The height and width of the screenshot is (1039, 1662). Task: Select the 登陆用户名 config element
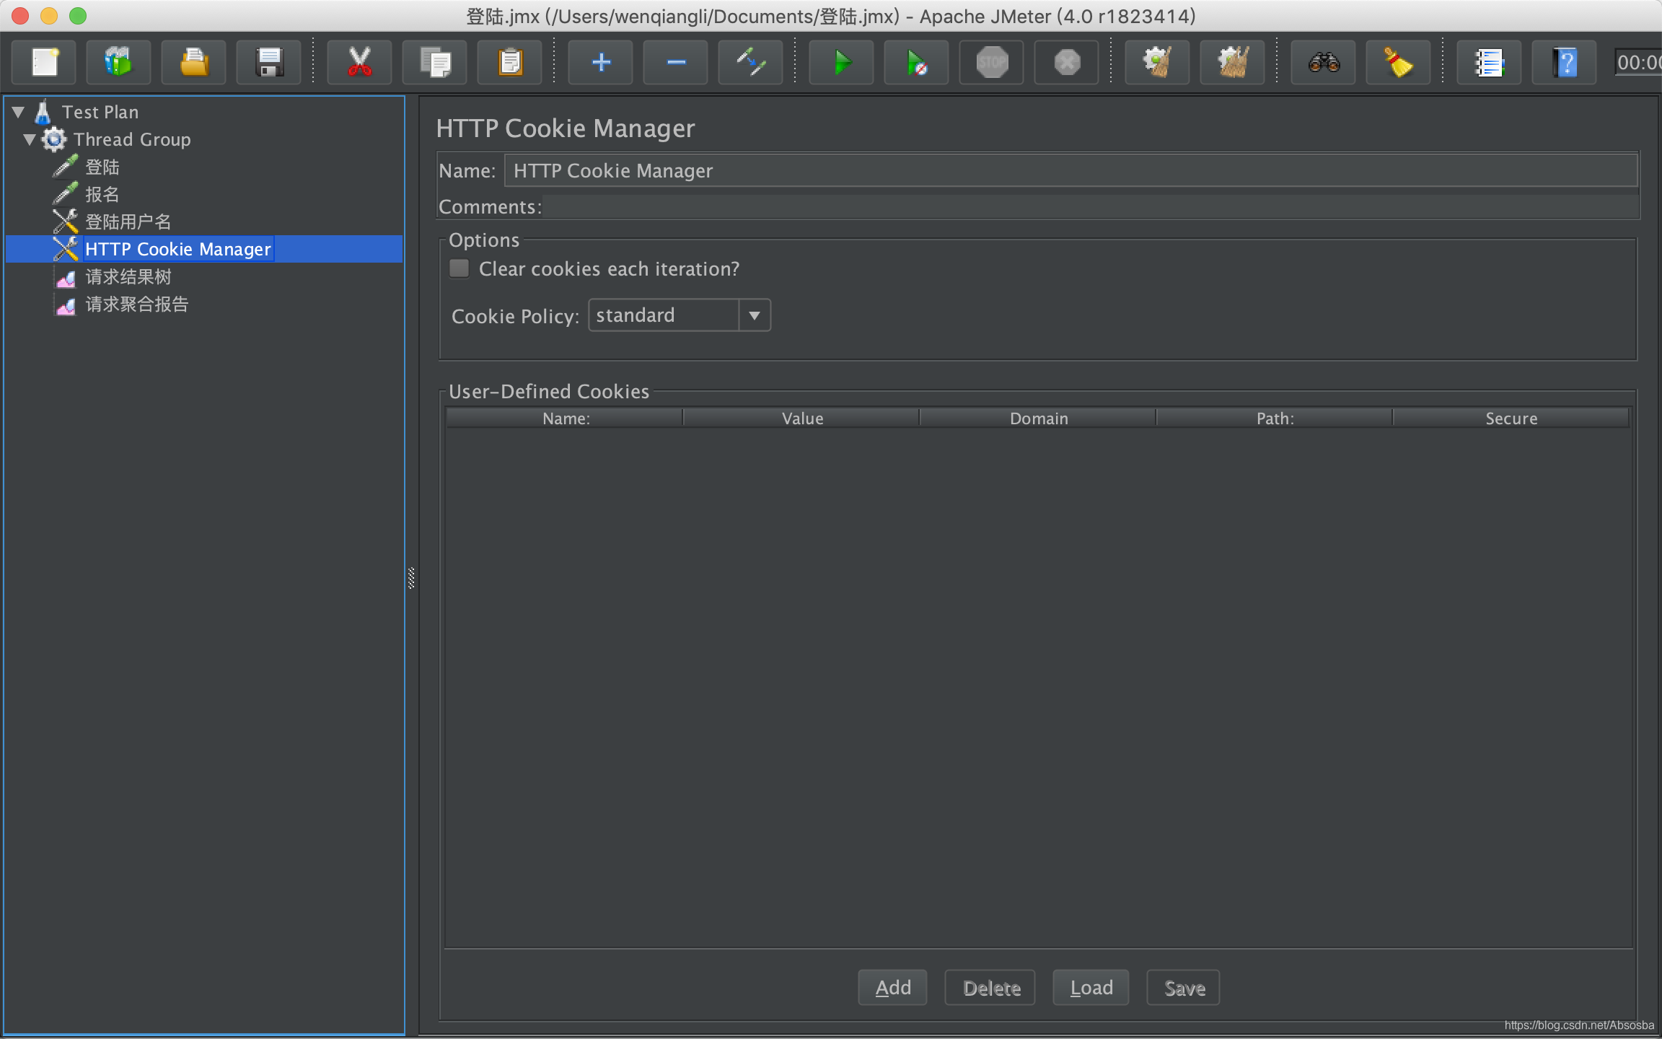tap(128, 222)
